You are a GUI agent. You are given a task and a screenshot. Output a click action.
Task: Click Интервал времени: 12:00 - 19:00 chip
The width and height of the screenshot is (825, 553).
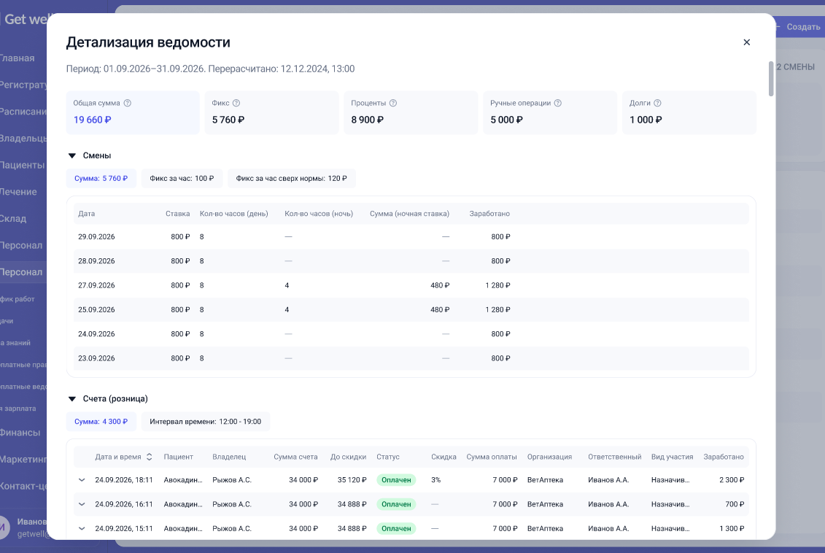point(205,422)
